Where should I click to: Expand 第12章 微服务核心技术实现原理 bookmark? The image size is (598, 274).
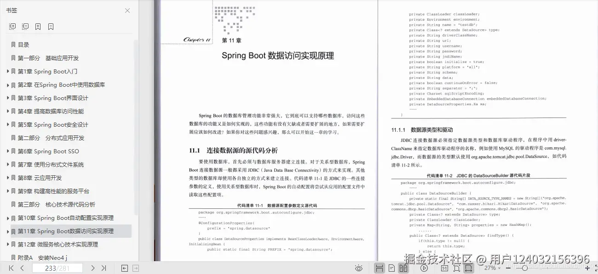8,244
